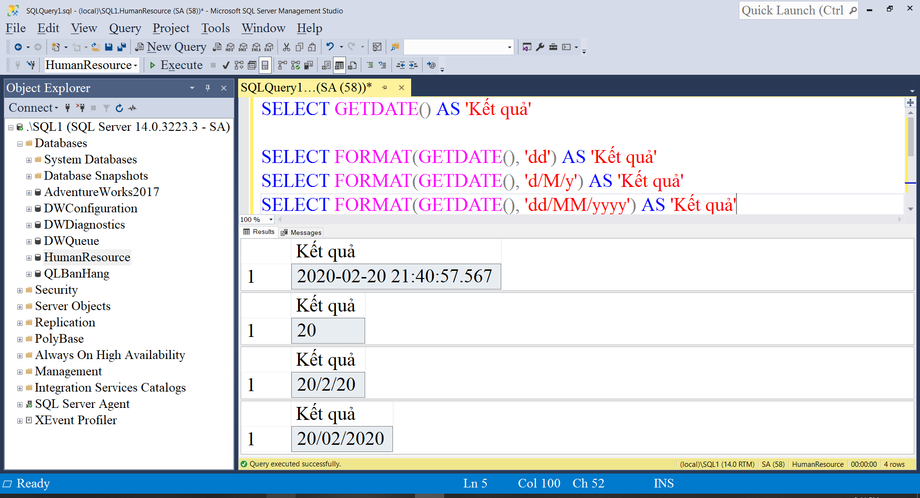Click the Change Connection plug icon
The image size is (920, 498).
pyautogui.click(x=31, y=66)
